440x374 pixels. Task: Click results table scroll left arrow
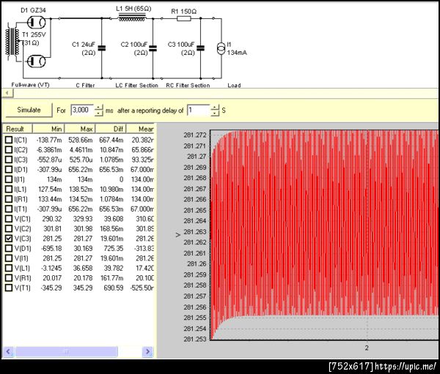click(x=8, y=351)
